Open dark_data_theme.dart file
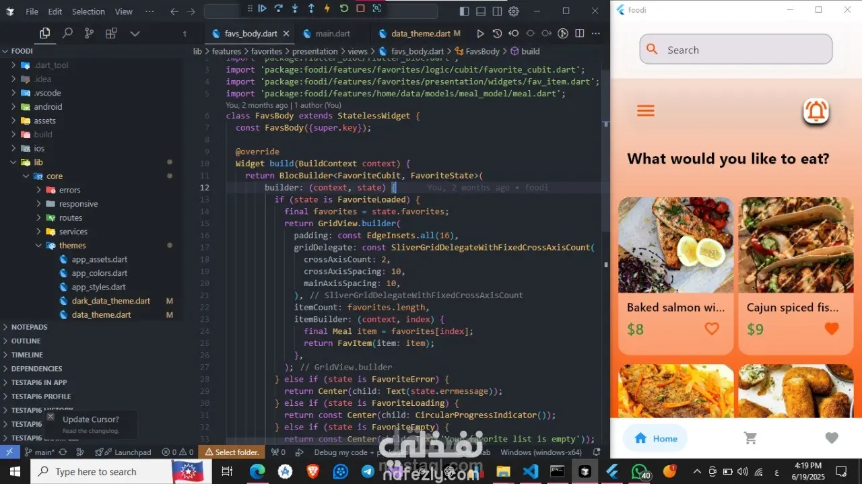The width and height of the screenshot is (862, 484). pyautogui.click(x=111, y=301)
